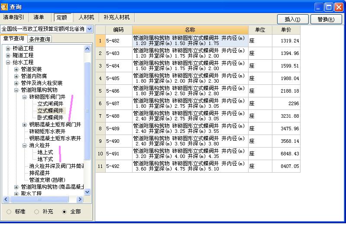Click the tree's left scroll arrow
Image resolution: width=346 pixels, height=225 pixels.
click(x=6, y=199)
